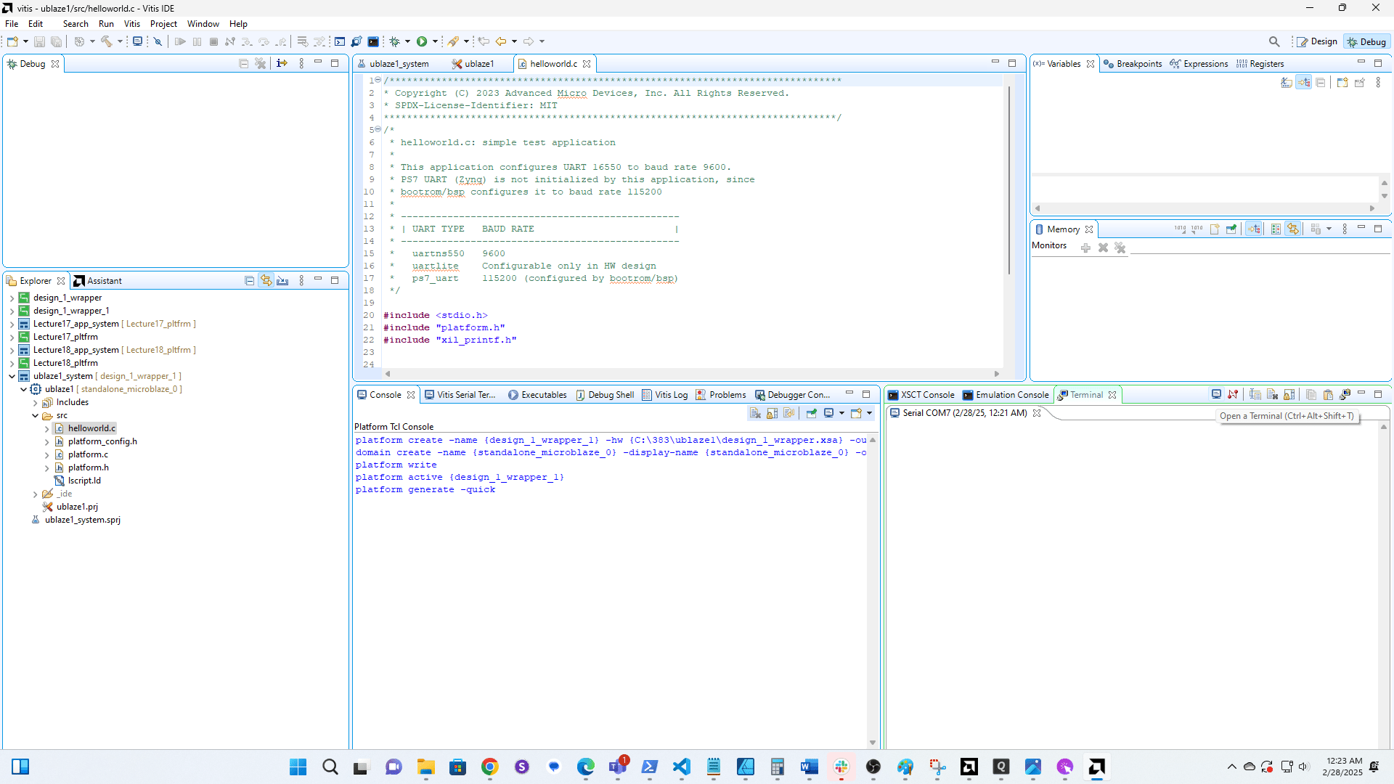
Task: Click Collapse All in Explorer panel
Action: click(249, 281)
